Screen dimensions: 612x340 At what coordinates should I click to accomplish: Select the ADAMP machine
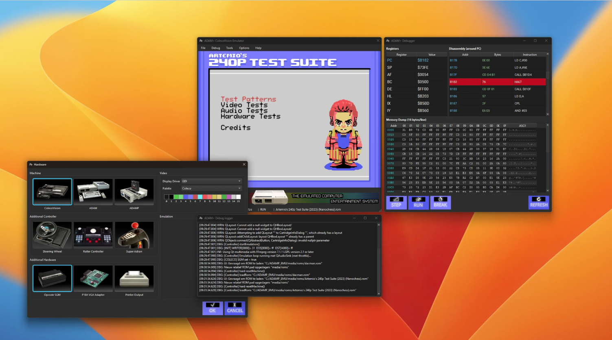point(134,192)
